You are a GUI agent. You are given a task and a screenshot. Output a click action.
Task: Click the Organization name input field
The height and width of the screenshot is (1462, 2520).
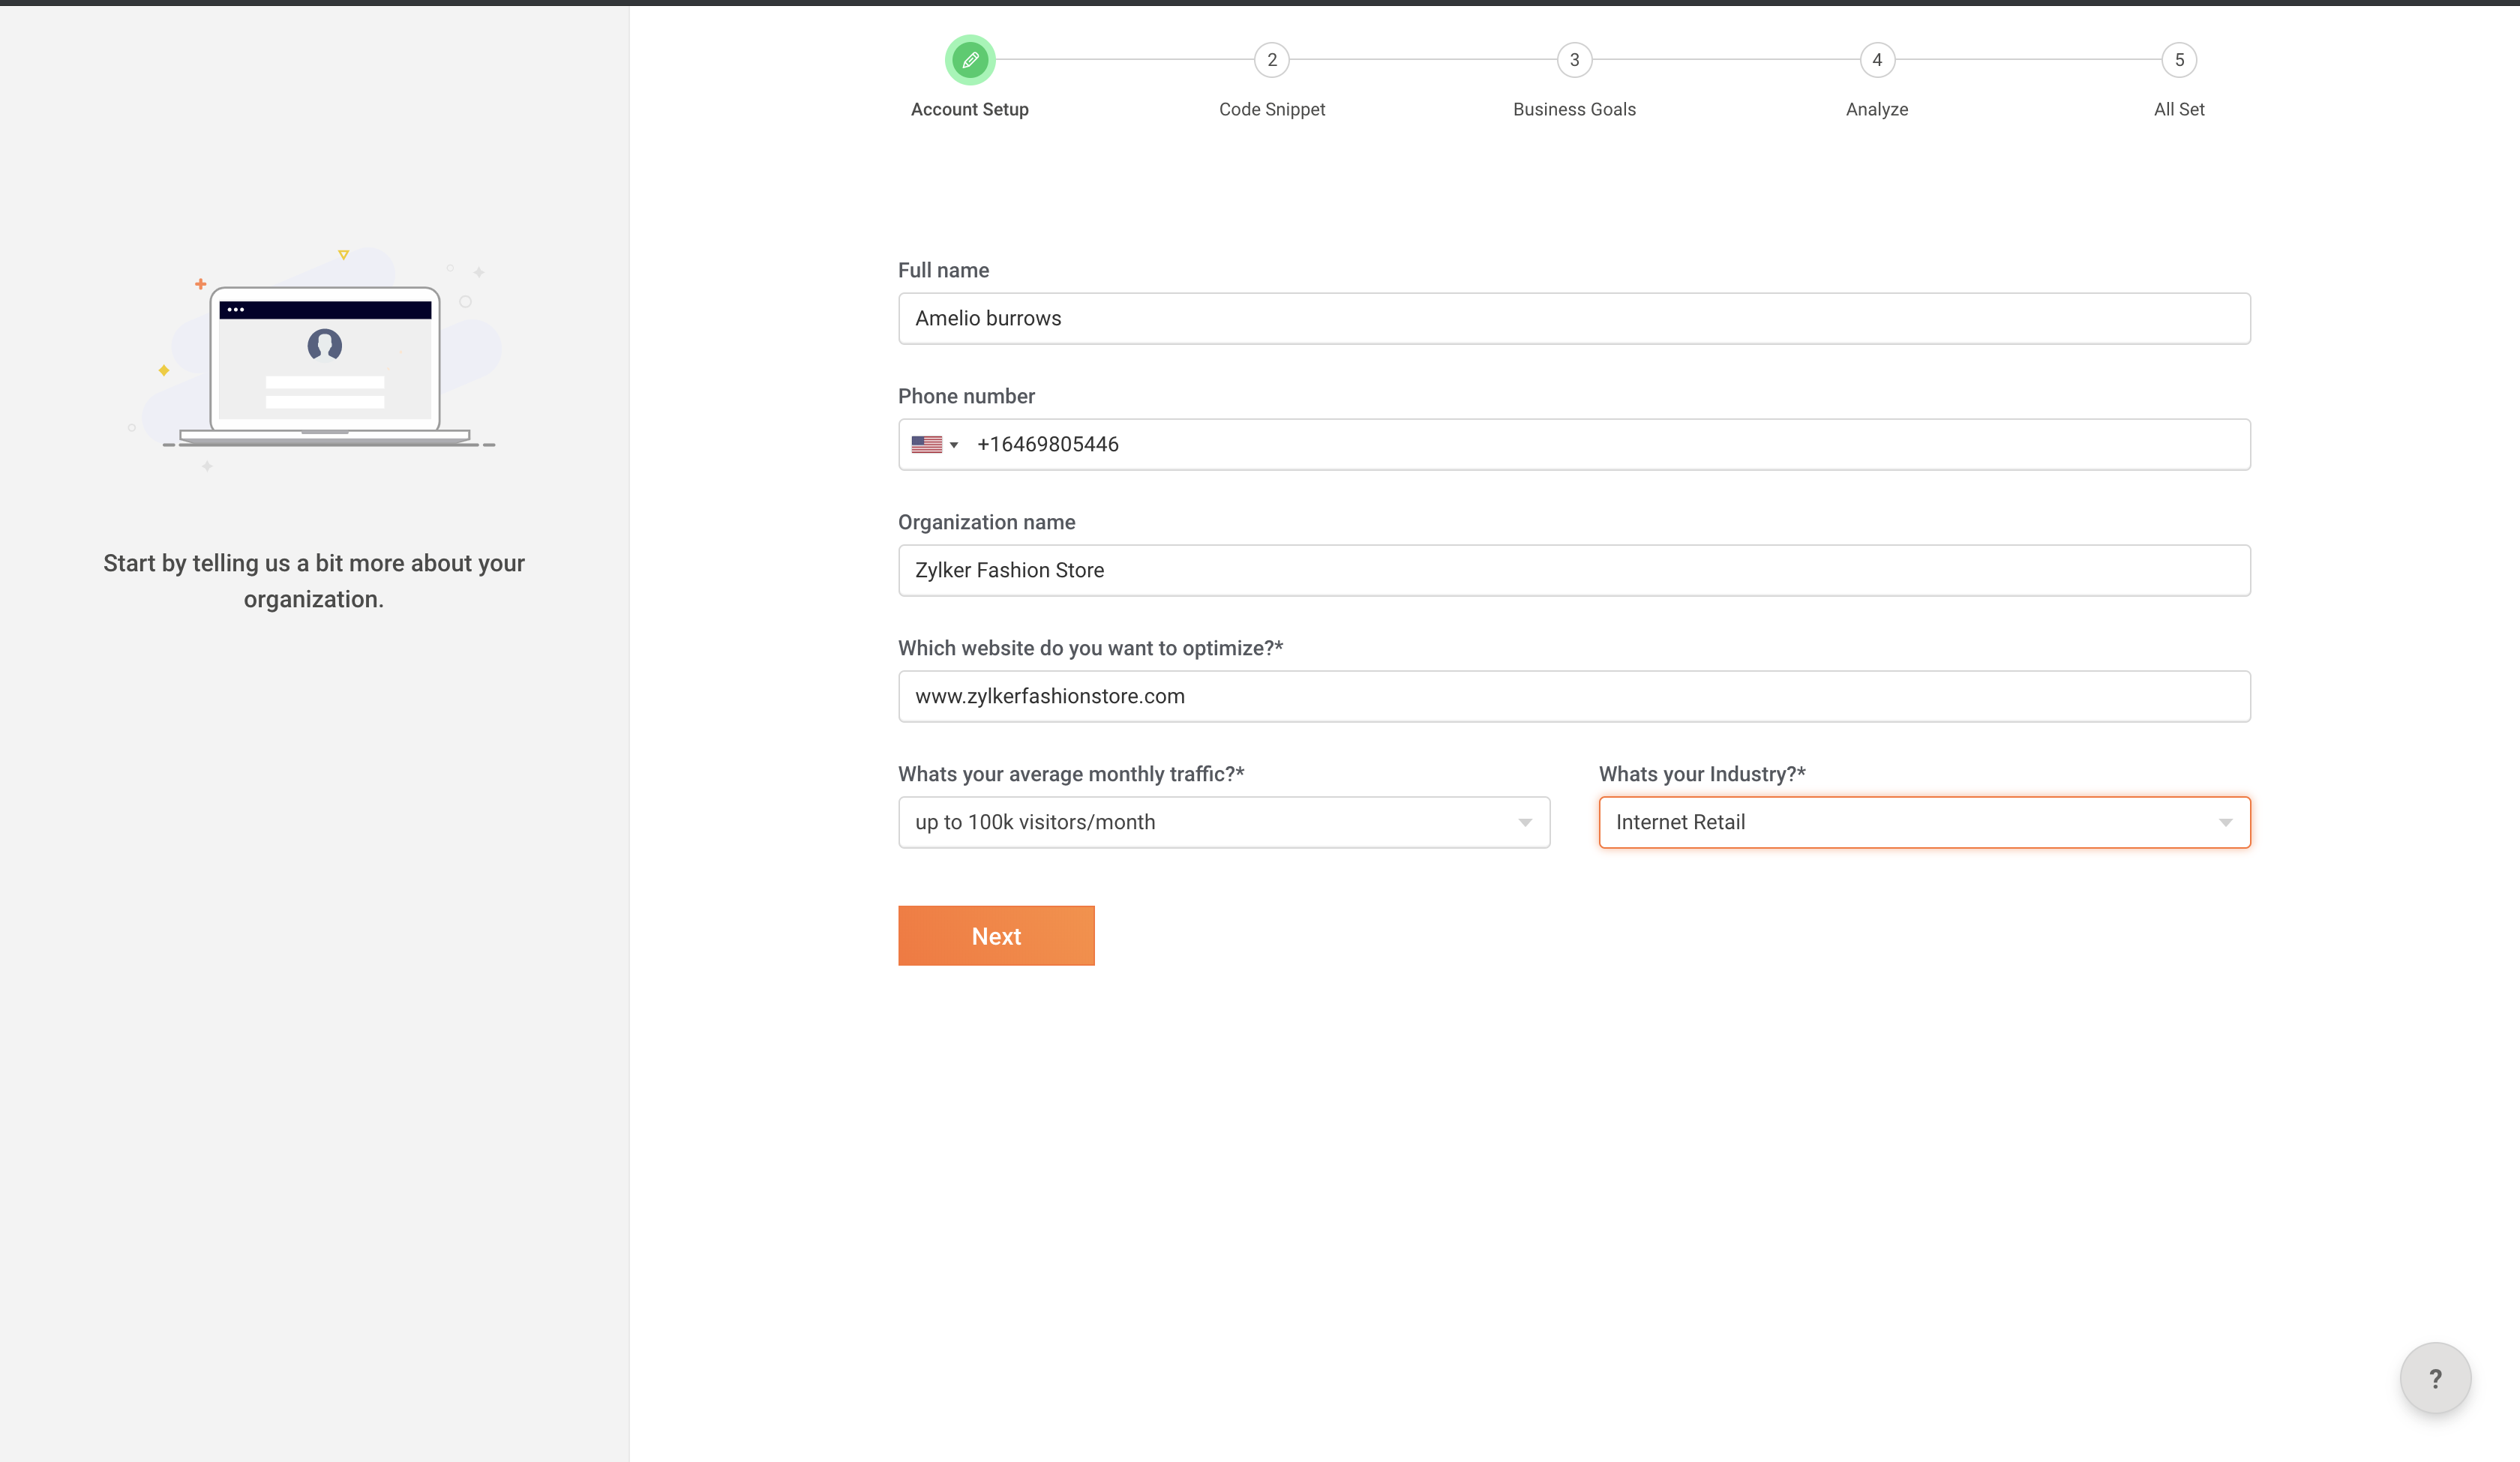click(x=1574, y=570)
